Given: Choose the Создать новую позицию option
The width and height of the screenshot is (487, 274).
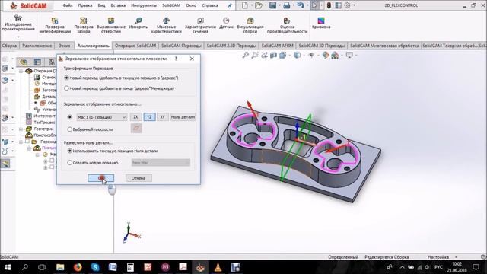Looking at the screenshot, I should pyautogui.click(x=70, y=162).
